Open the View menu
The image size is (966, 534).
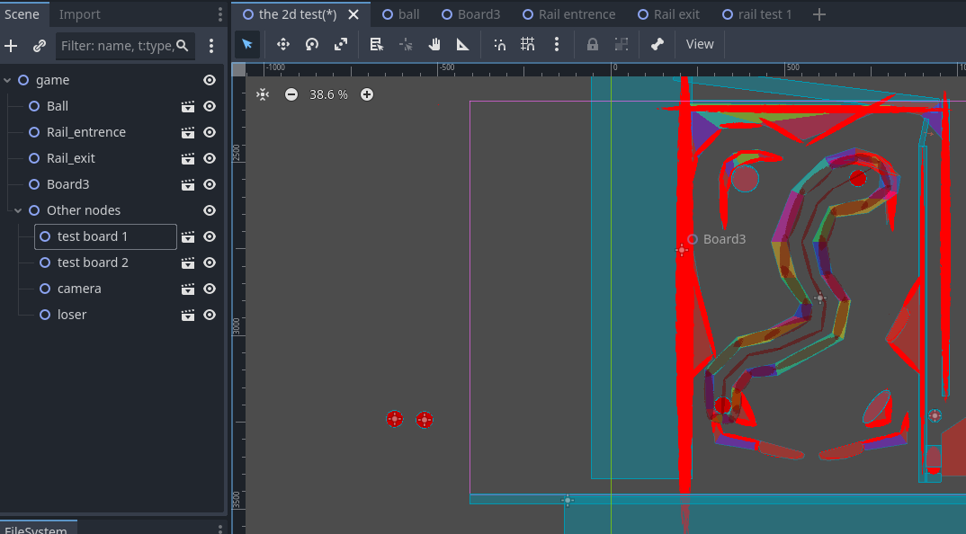click(x=700, y=44)
